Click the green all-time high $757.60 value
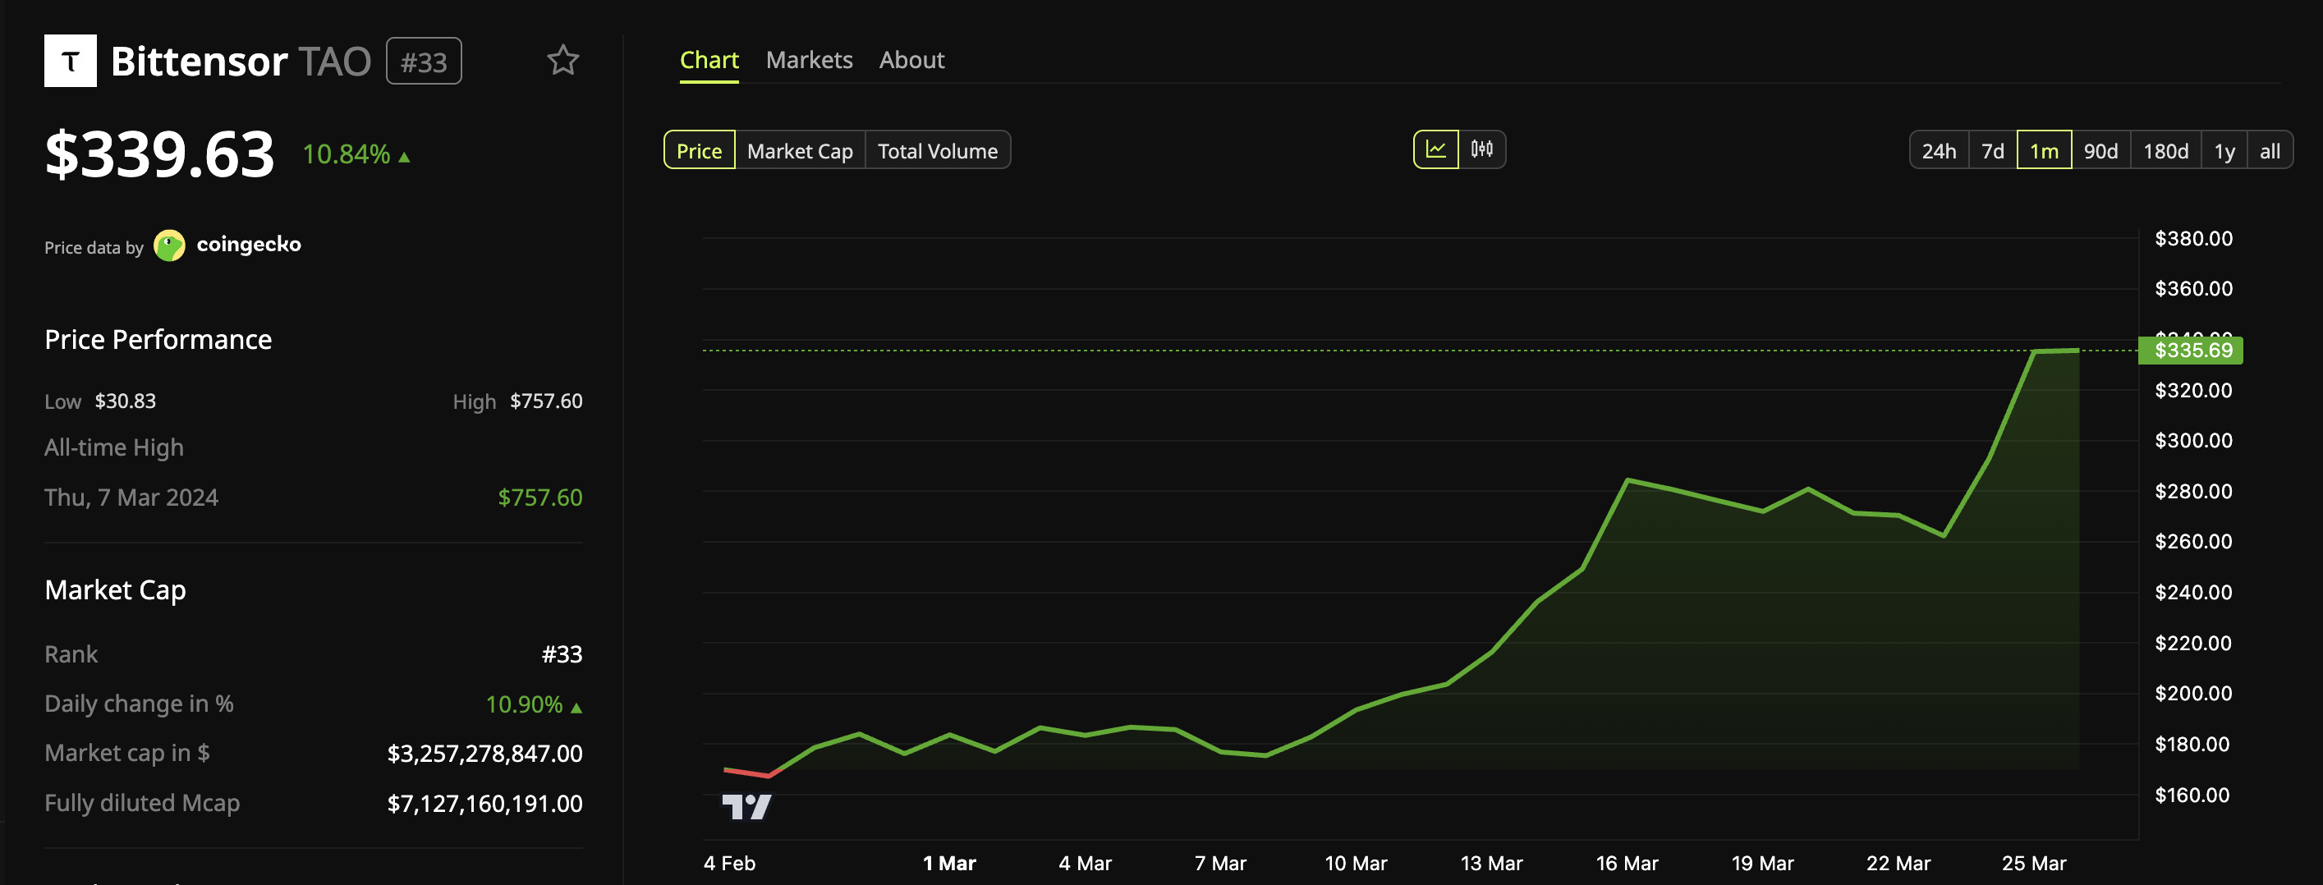2323x885 pixels. (540, 498)
